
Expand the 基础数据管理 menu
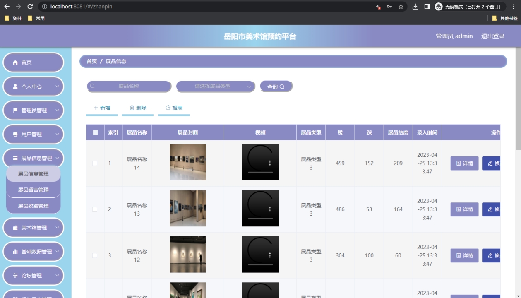click(34, 251)
